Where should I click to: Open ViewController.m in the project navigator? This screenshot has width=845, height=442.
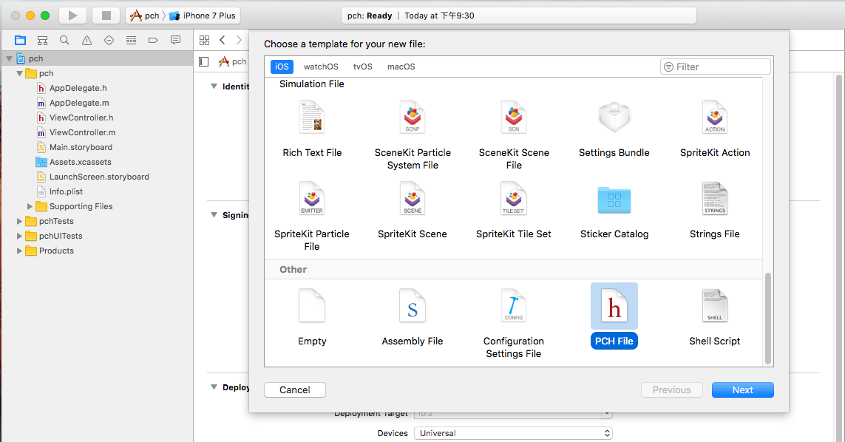point(82,132)
